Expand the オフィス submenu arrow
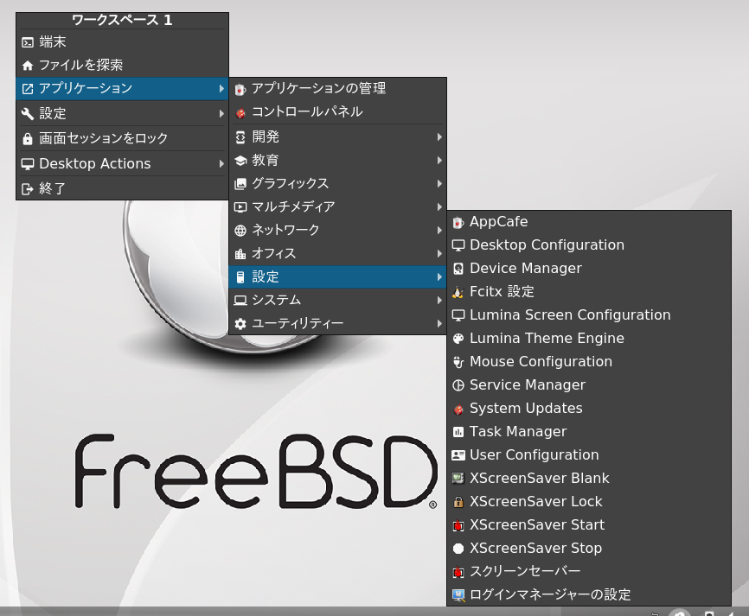The height and width of the screenshot is (616, 749). coord(439,254)
